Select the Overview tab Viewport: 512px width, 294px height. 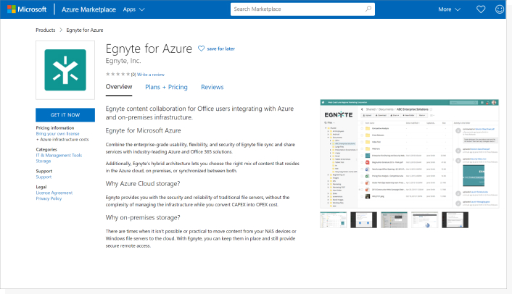point(119,87)
